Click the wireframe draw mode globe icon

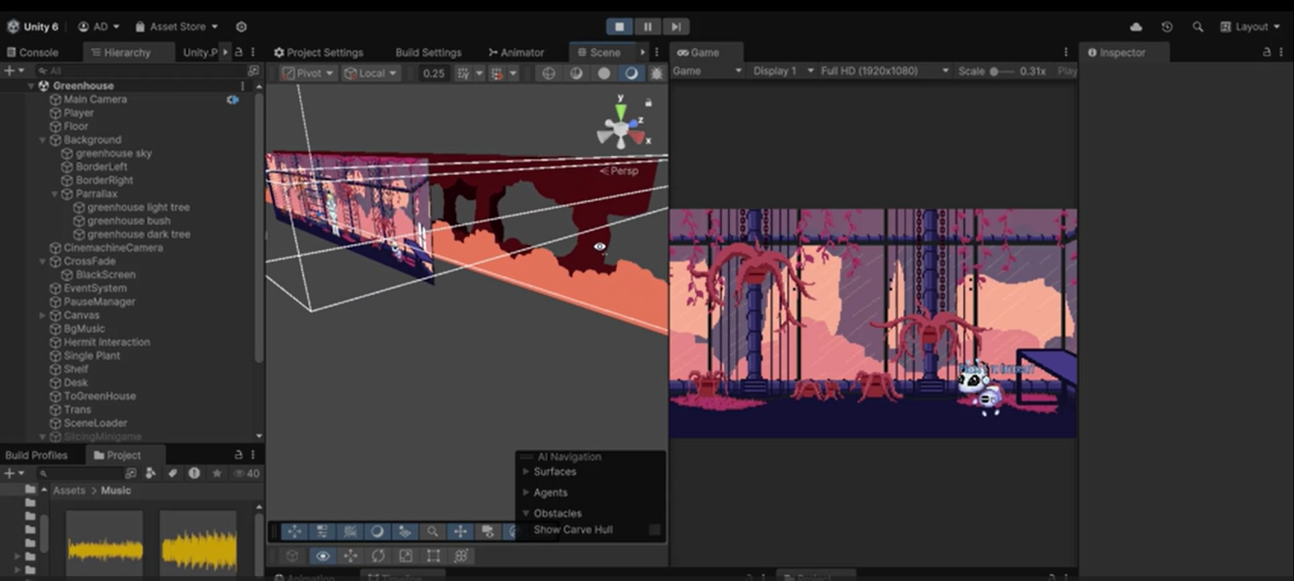tap(548, 73)
